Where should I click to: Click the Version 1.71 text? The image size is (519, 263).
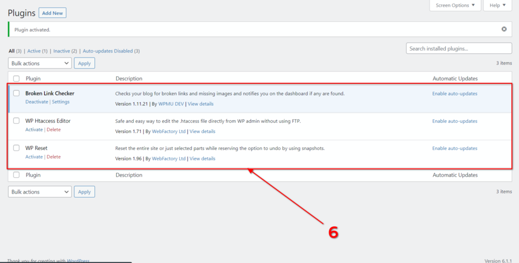[128, 131]
